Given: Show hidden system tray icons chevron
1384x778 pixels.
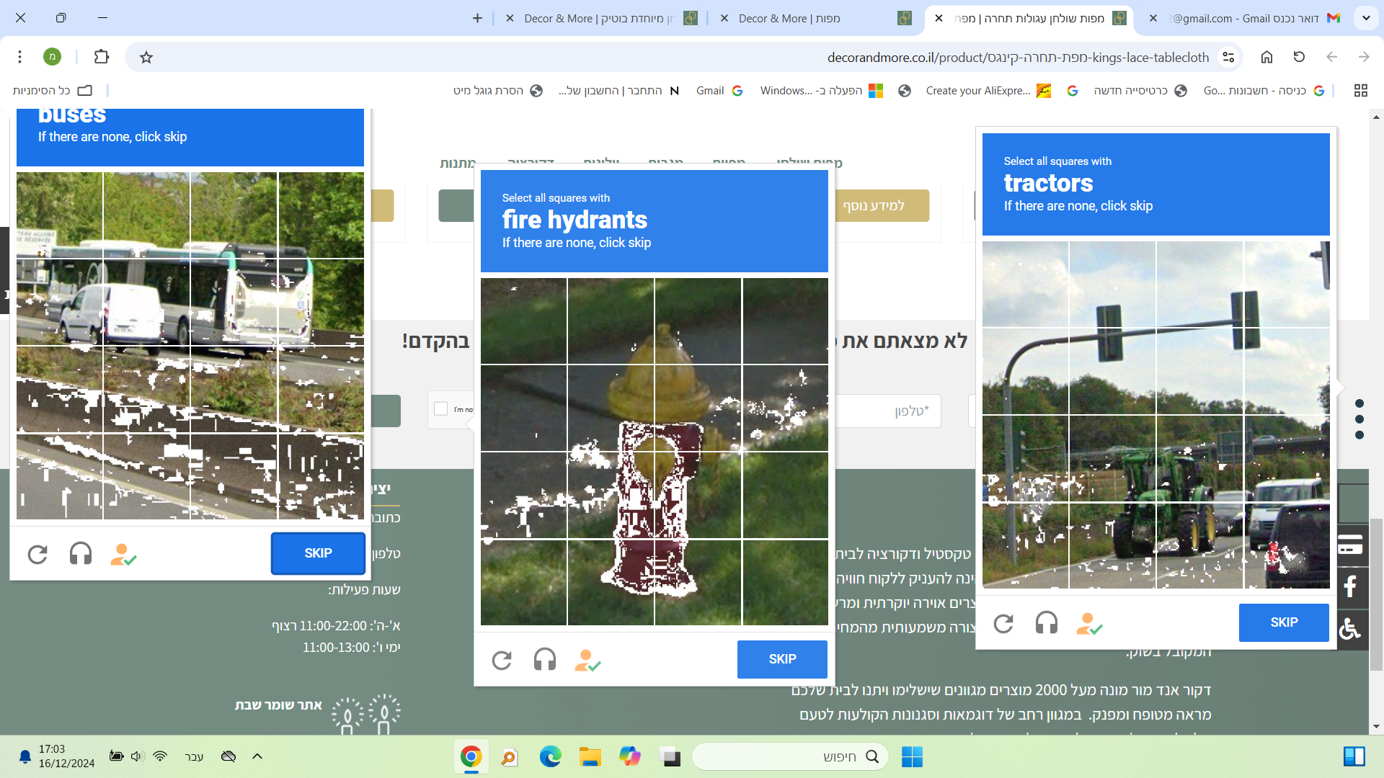Looking at the screenshot, I should pyautogui.click(x=257, y=756).
